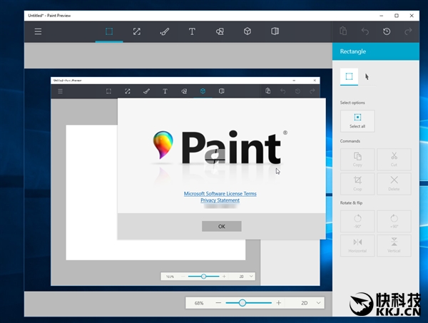Switch to pointer select mode in Rectangle panel
The width and height of the screenshot is (428, 323).
pos(367,76)
